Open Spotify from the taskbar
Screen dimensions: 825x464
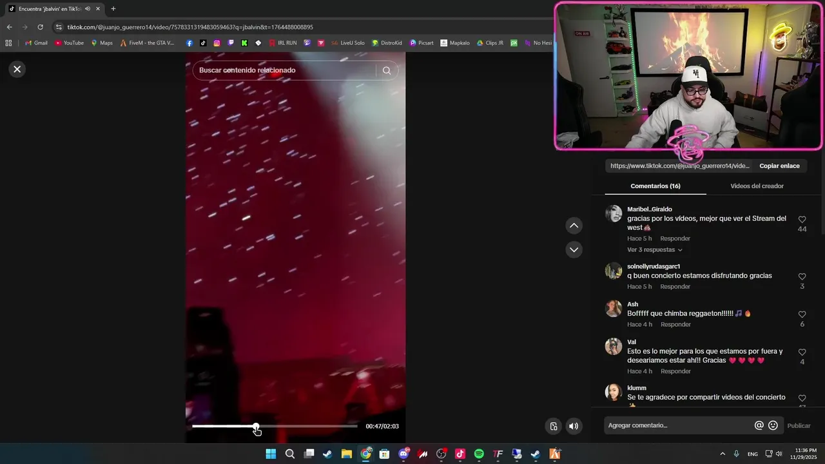coord(479,454)
